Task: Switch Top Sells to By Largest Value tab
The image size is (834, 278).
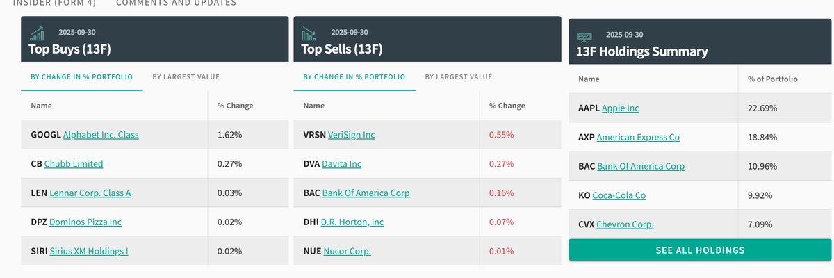Action: tap(458, 77)
